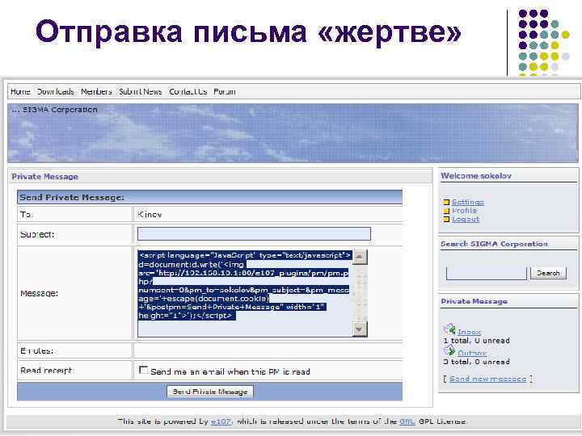Viewport: 582px width, 436px height.
Task: Enable the read receipt email checkbox
Action: click(143, 370)
